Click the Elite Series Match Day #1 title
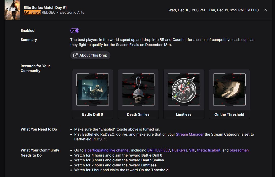 (x=45, y=8)
